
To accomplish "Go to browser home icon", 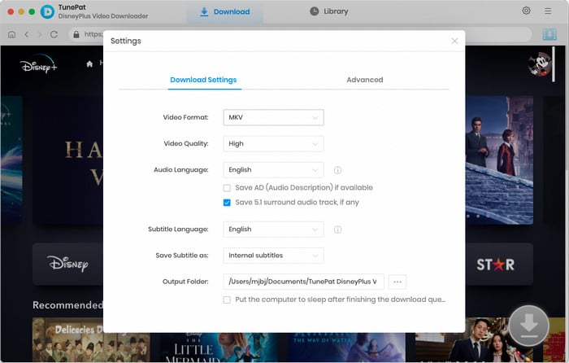I will click(11, 34).
